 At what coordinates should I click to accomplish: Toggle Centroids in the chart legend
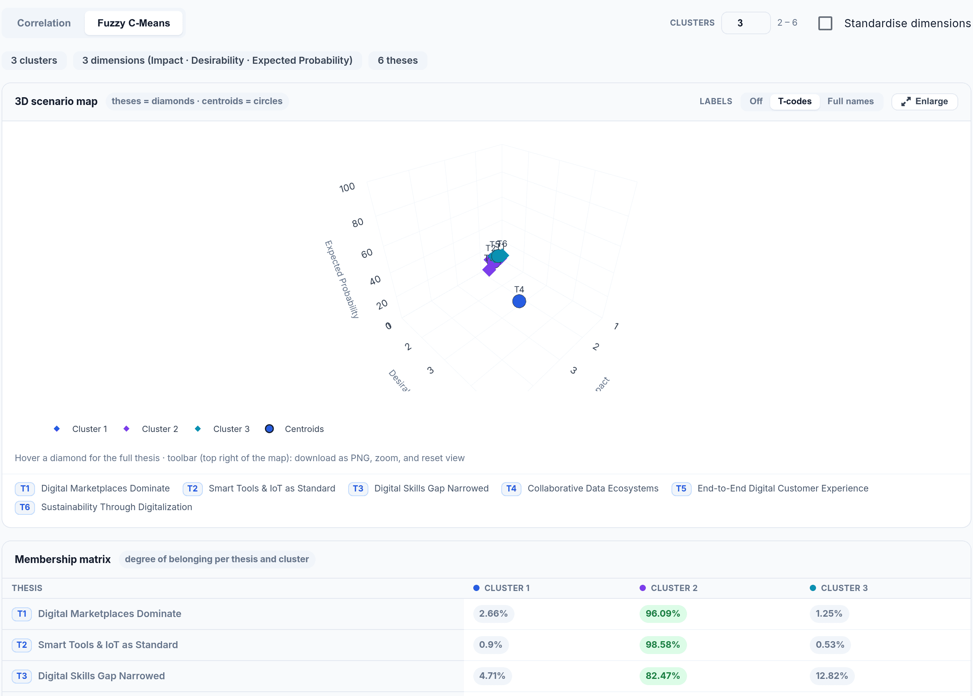click(294, 429)
